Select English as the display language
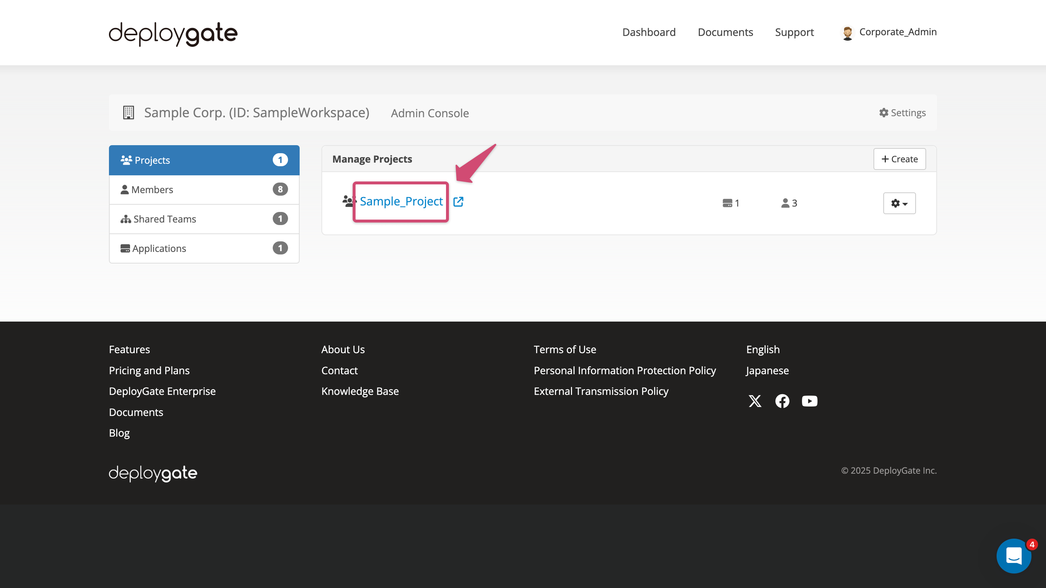Viewport: 1046px width, 588px height. pyautogui.click(x=763, y=349)
